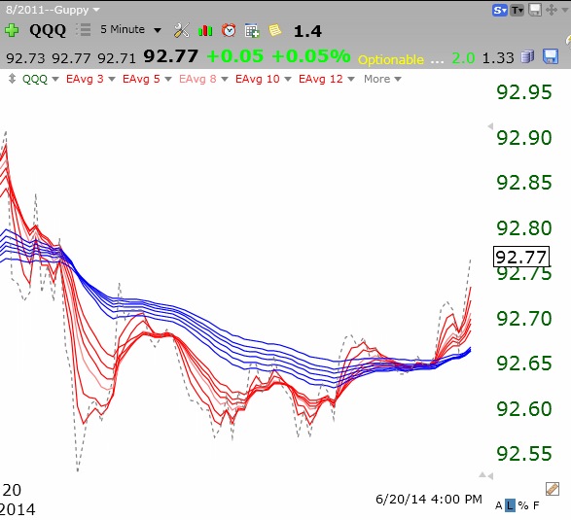The image size is (571, 520).
Task: Click the pencil drawing tool at bottom right
Action: pos(553,489)
